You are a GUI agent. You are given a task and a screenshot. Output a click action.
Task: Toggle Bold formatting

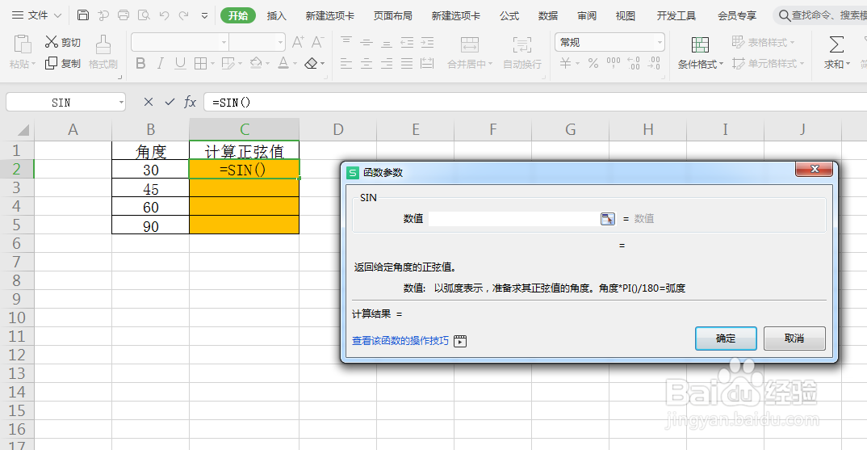(x=140, y=64)
